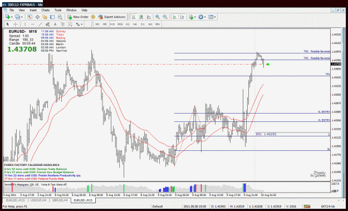This screenshot has height=211, width=348.
Task: Click the connection status bars icon
Action: point(307,207)
